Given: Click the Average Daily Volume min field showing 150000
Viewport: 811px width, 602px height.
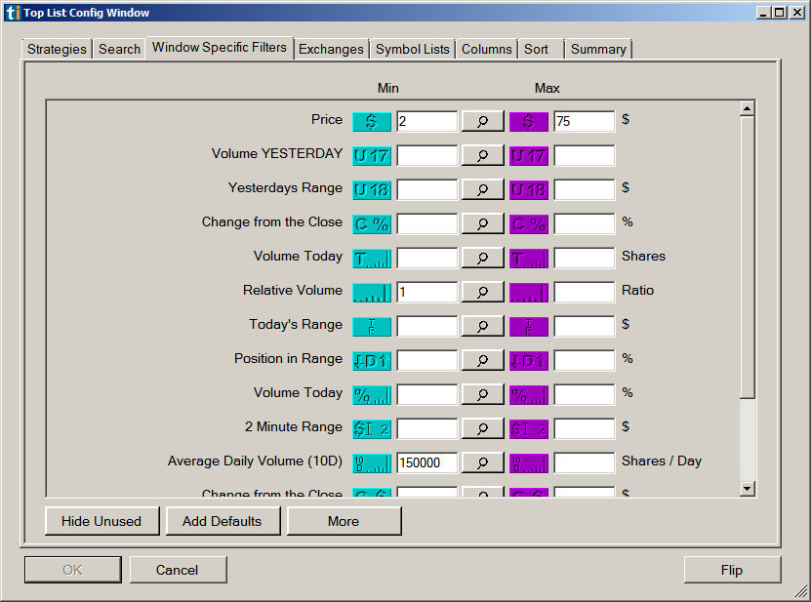Looking at the screenshot, I should pyautogui.click(x=427, y=462).
